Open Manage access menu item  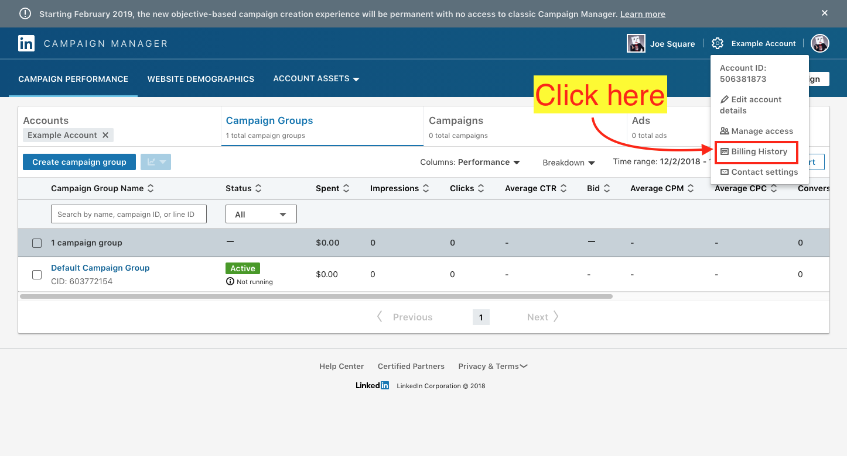tap(757, 131)
